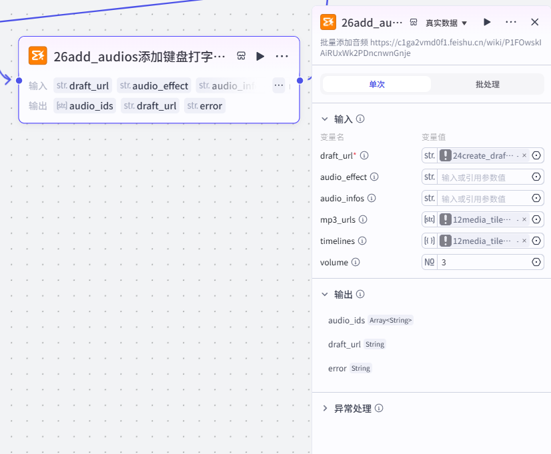
Task: Show info for the 输出 section
Action: coord(360,294)
